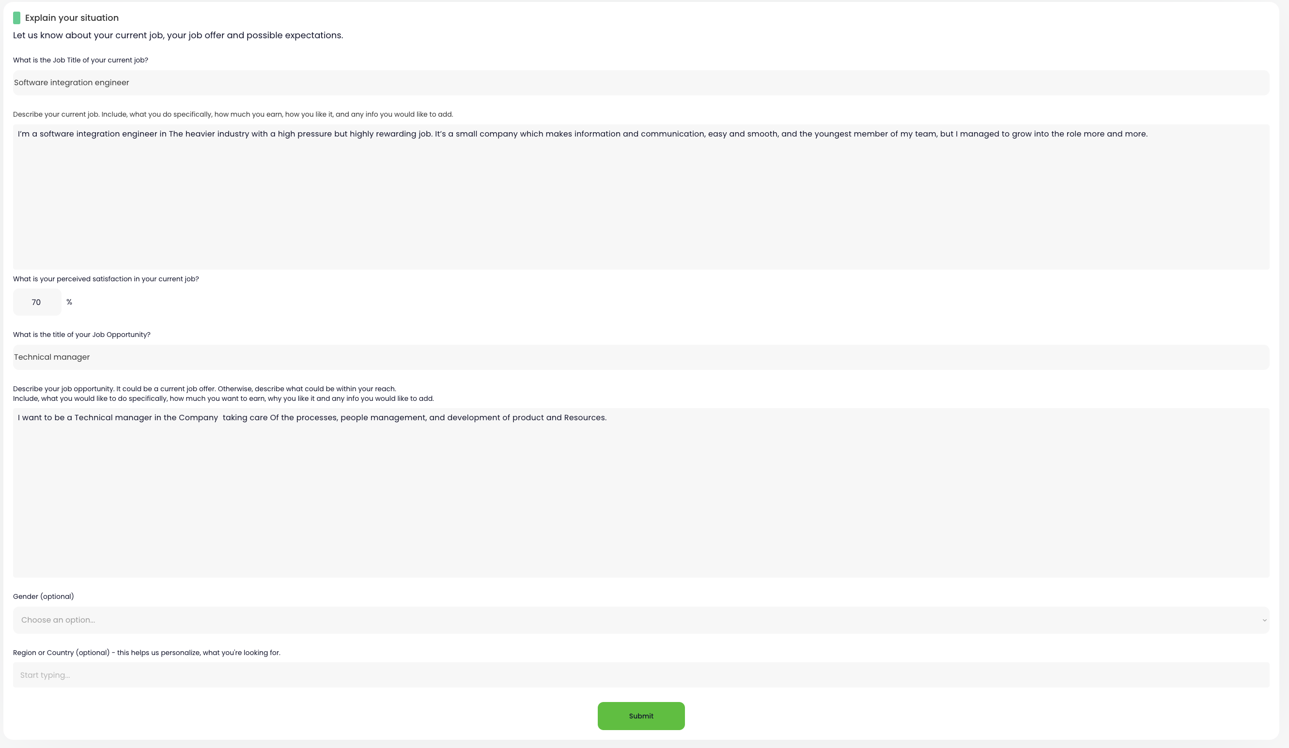
Task: Click the Explain your situation heading
Action: click(72, 18)
